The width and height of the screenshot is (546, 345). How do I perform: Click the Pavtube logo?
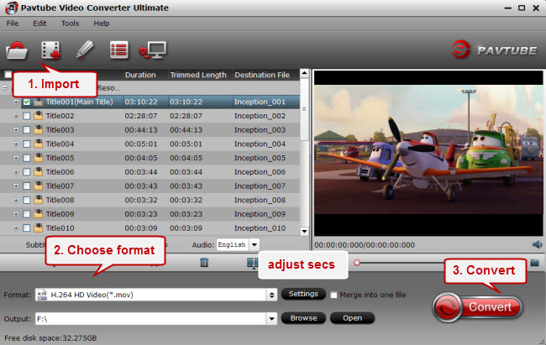point(495,50)
